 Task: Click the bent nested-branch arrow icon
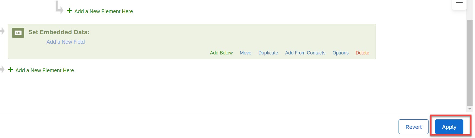click(x=59, y=7)
